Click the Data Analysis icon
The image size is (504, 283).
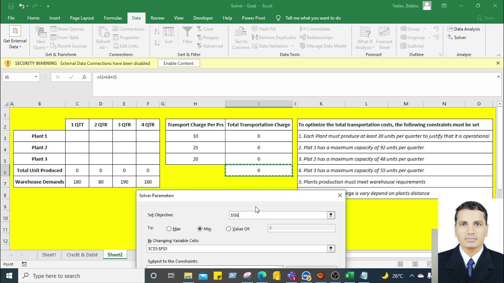pos(463,29)
